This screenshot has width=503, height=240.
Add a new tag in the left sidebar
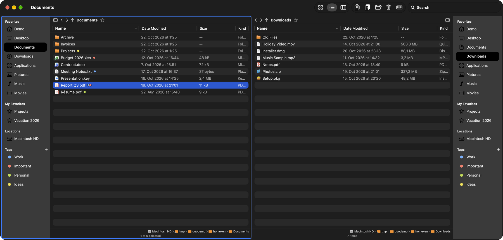(46, 150)
